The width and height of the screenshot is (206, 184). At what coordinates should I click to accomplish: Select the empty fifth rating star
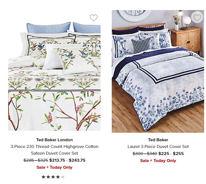tap(63, 177)
